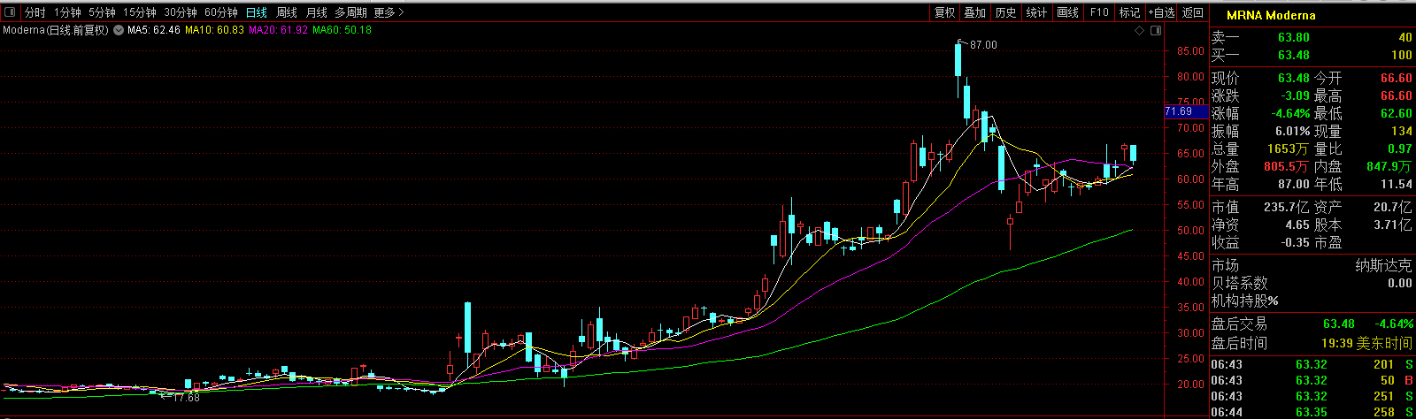Viewport: 1416px width, 419px height.
Task: Select the 30分钟 period tab
Action: pos(181,12)
